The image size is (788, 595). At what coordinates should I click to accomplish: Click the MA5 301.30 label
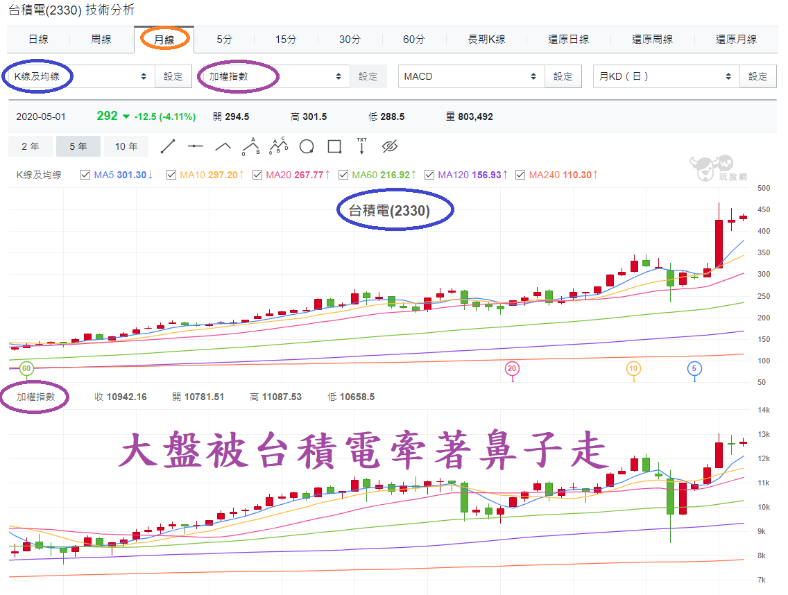tap(123, 175)
